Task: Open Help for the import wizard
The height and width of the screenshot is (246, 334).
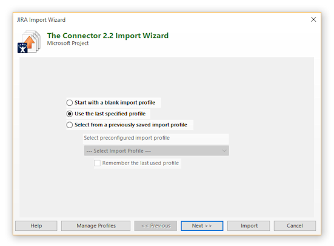Action: click(x=36, y=225)
